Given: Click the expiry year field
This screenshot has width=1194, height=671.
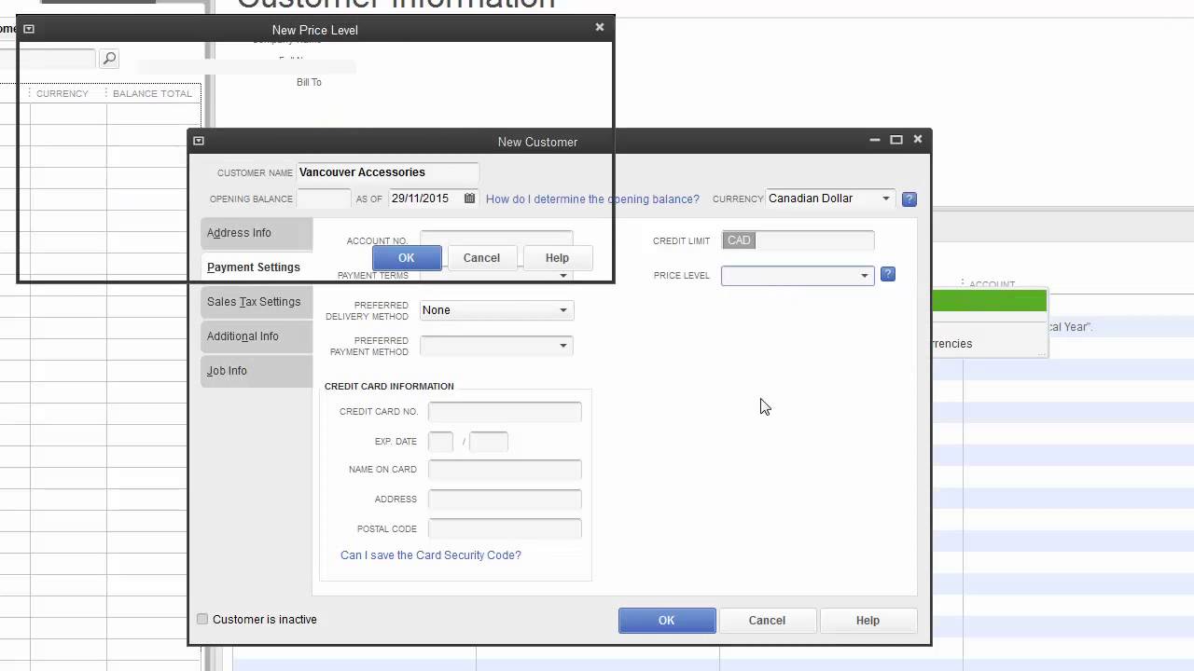Looking at the screenshot, I should (x=489, y=442).
